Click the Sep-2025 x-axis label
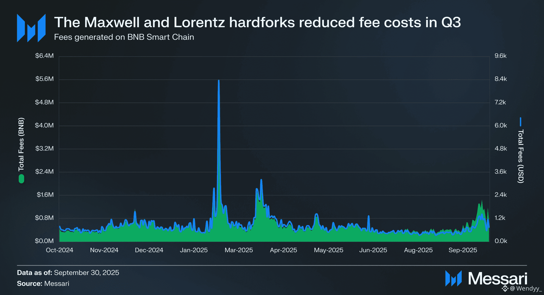This screenshot has width=544, height=295. click(463, 250)
